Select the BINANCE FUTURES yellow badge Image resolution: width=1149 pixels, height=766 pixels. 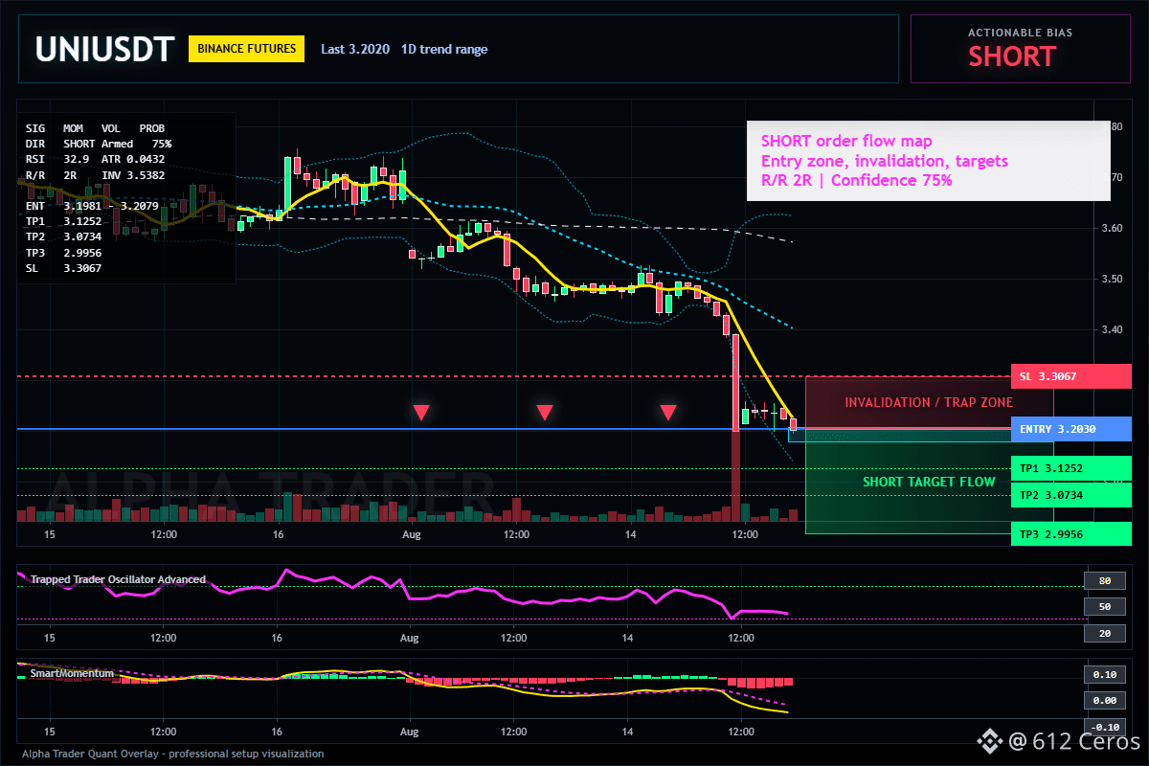point(246,49)
